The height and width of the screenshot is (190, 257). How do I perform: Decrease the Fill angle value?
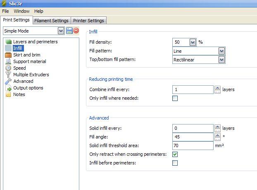(x=217, y=139)
